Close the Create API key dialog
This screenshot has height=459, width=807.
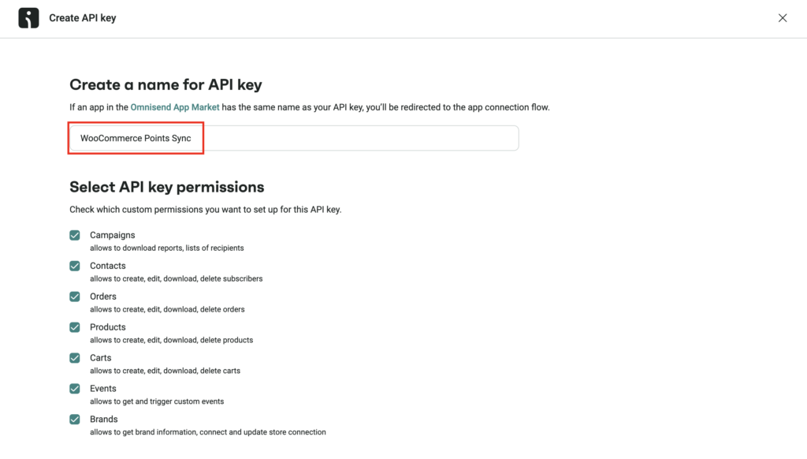(x=783, y=17)
